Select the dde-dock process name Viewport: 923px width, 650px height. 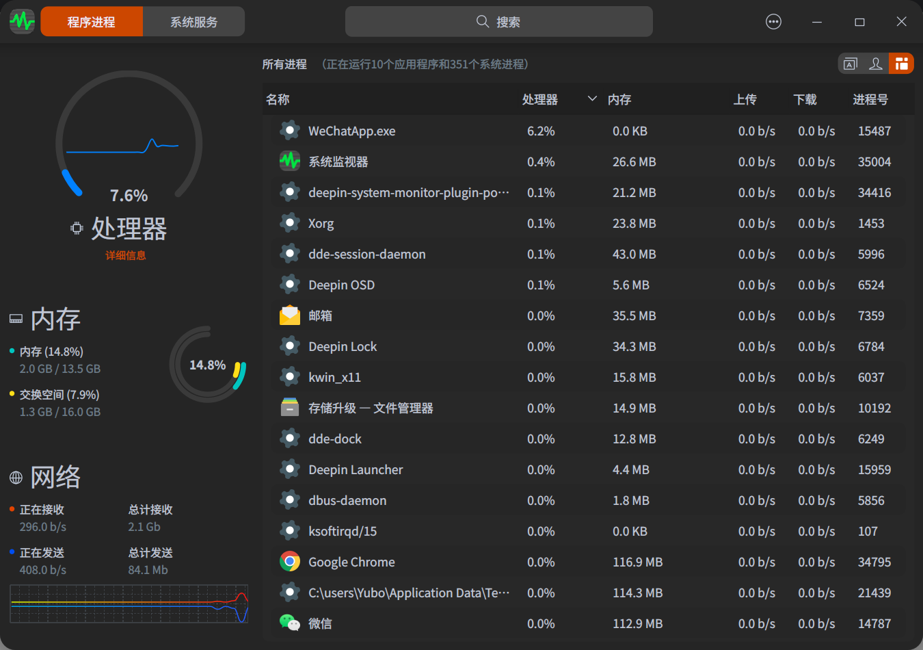335,439
